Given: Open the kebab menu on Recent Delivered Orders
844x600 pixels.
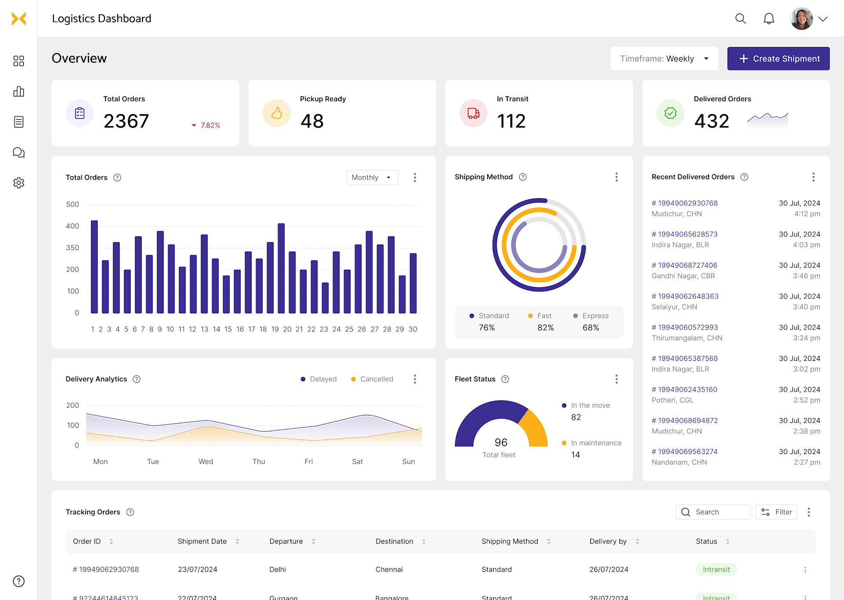Looking at the screenshot, I should (813, 177).
